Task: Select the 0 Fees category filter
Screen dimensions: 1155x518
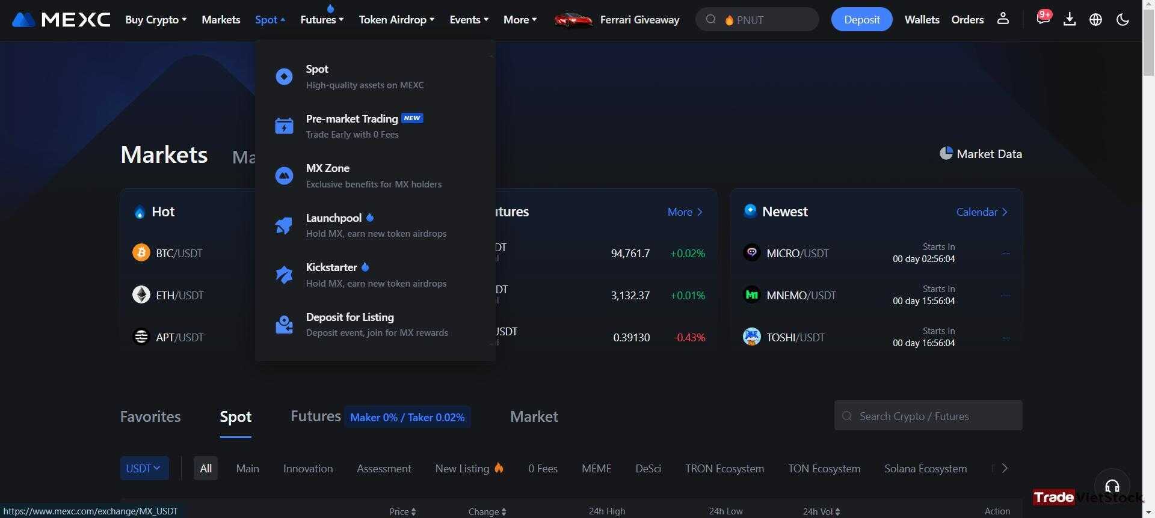Action: pyautogui.click(x=543, y=468)
